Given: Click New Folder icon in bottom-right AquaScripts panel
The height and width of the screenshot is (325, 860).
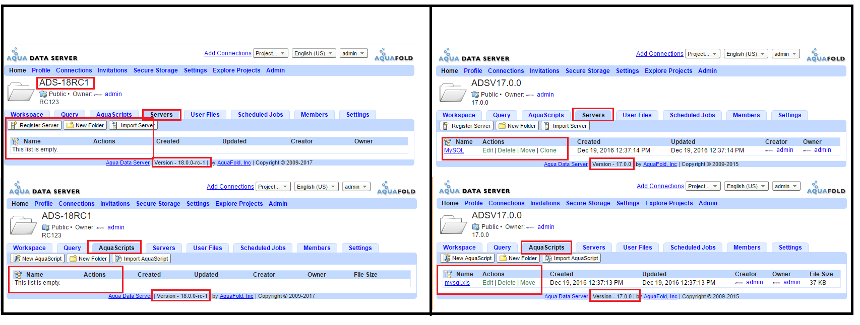Looking at the screenshot, I should [x=503, y=258].
